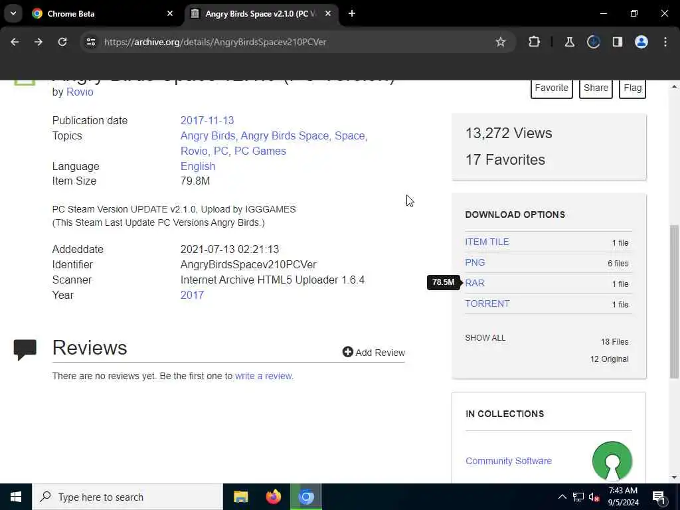The image size is (680, 510).
Task: Flag this item
Action: [632, 88]
